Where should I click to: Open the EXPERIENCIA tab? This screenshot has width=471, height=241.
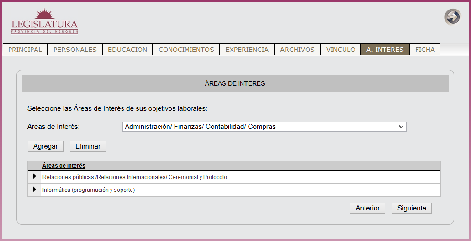[247, 50]
